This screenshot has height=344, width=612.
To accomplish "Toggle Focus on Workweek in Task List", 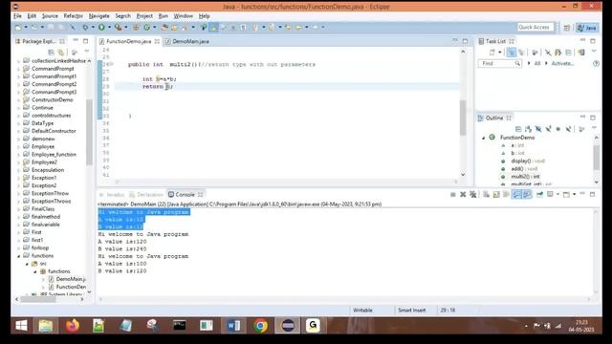I will click(535, 53).
